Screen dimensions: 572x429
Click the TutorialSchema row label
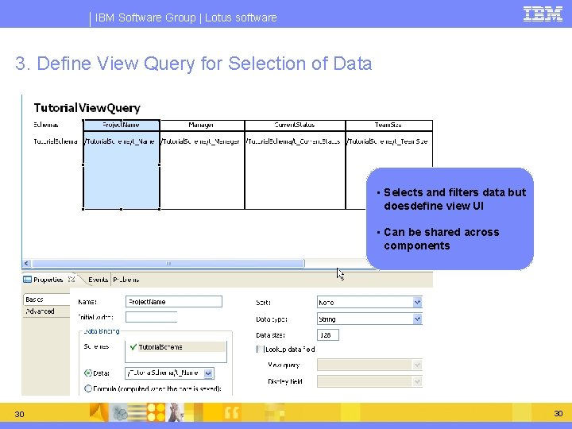(56, 141)
